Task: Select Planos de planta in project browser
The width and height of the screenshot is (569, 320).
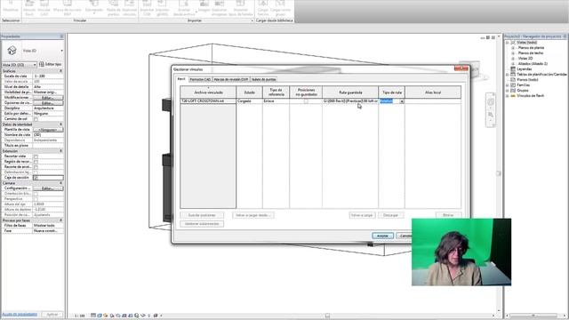Action: coord(531,48)
